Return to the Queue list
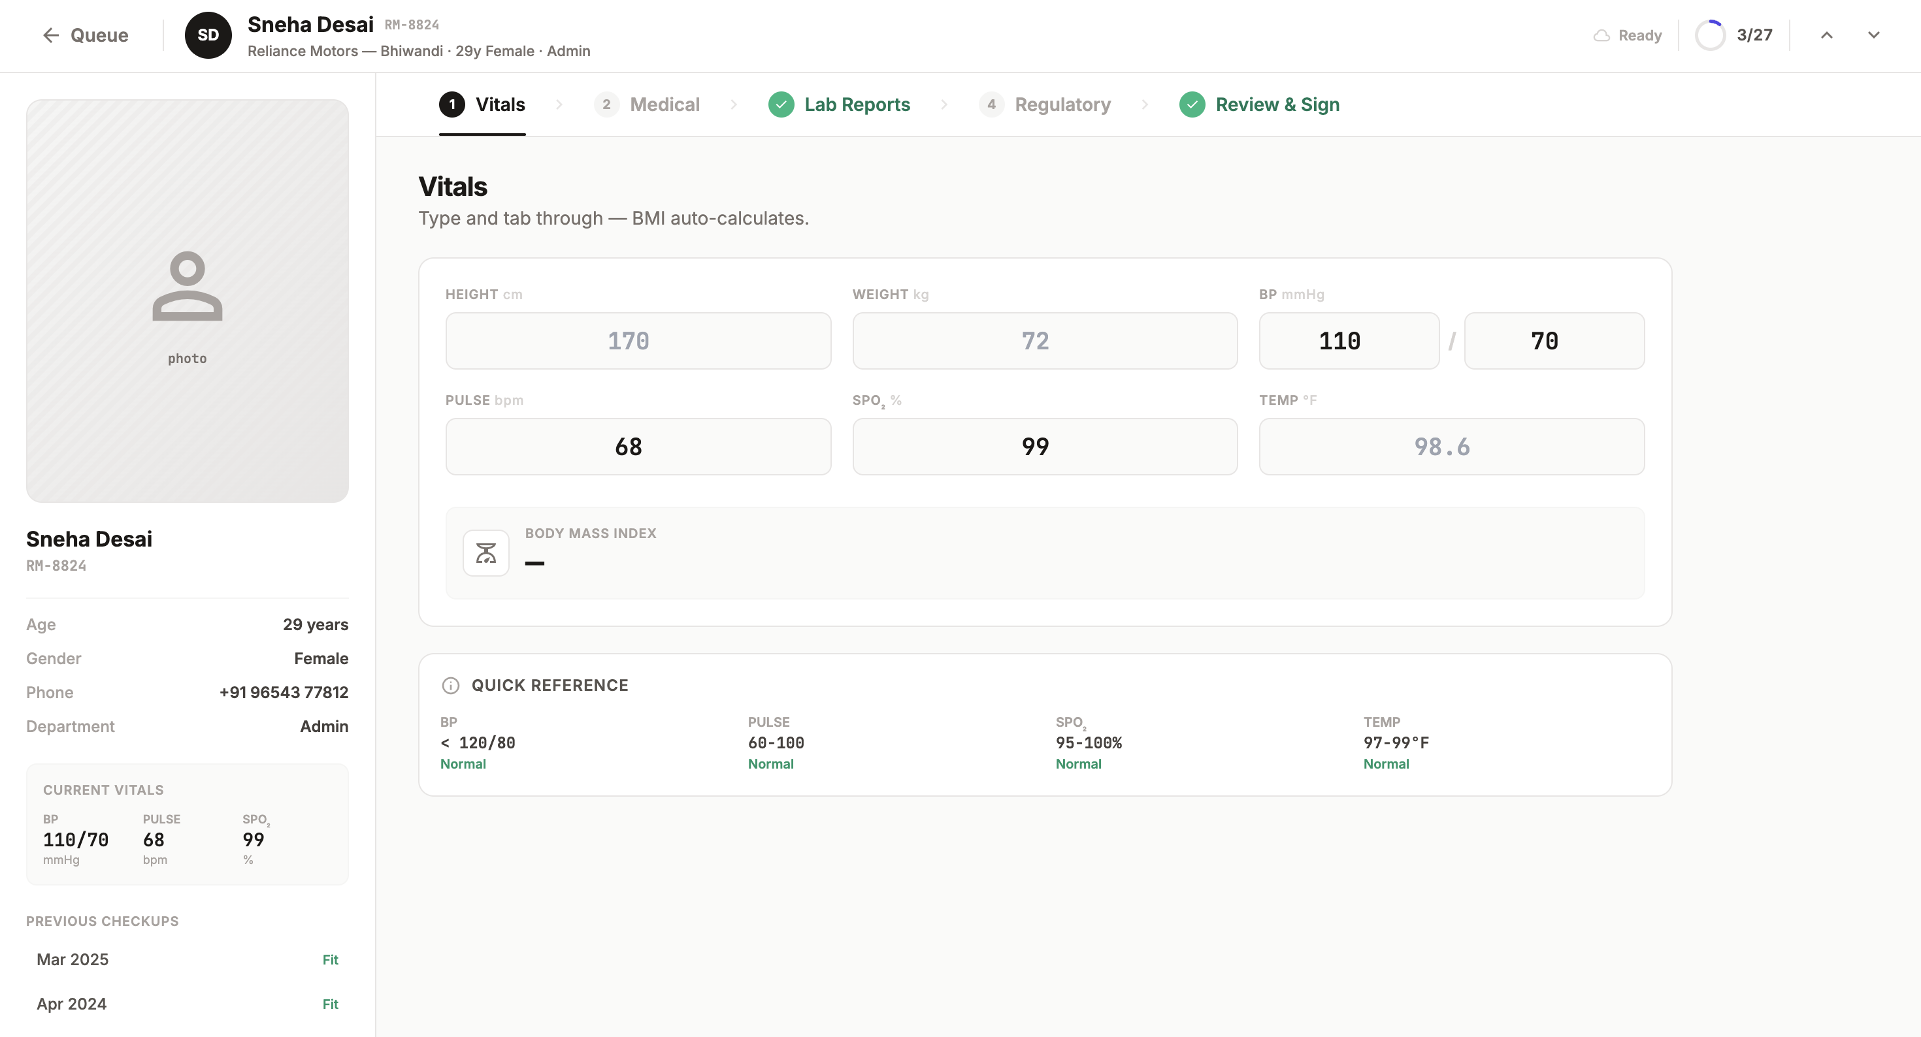The height and width of the screenshot is (1037, 1921). coord(99,35)
